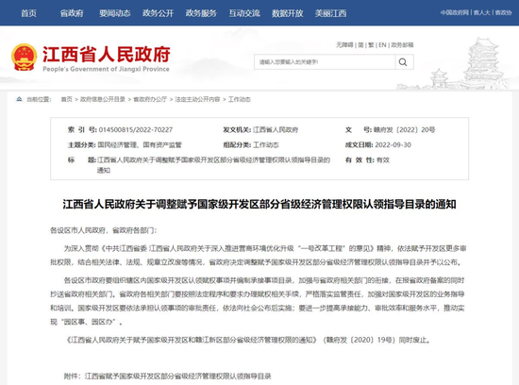
Task: Switch to traditional Chinese 繁
Action: pos(371,44)
